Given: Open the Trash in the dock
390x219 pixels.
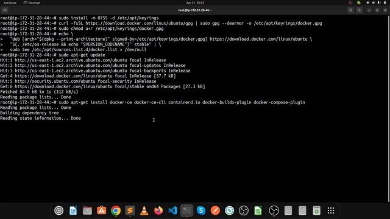Looking at the screenshot, I should tap(316, 210).
